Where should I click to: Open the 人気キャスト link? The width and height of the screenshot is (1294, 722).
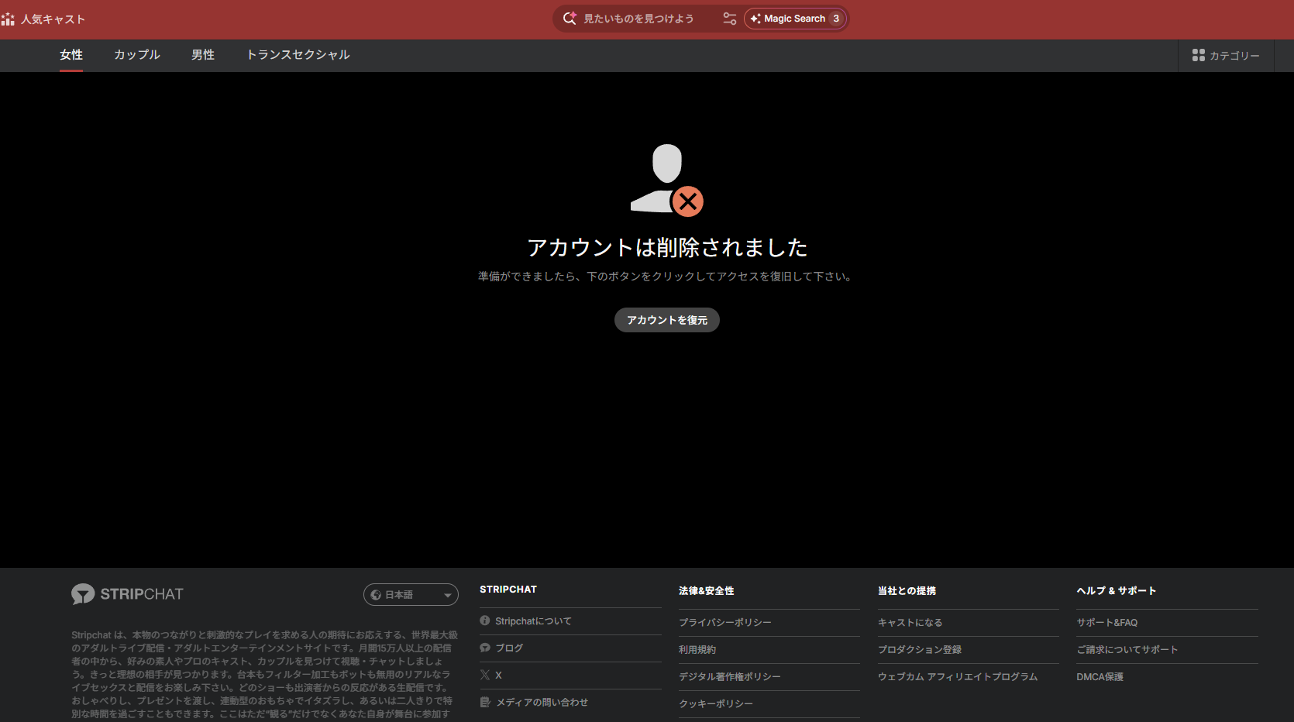click(53, 19)
